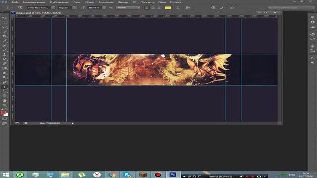Screen dimensions: 317x178
Task: Open the Times New Roman font family dropdown
Action: click(53, 8)
